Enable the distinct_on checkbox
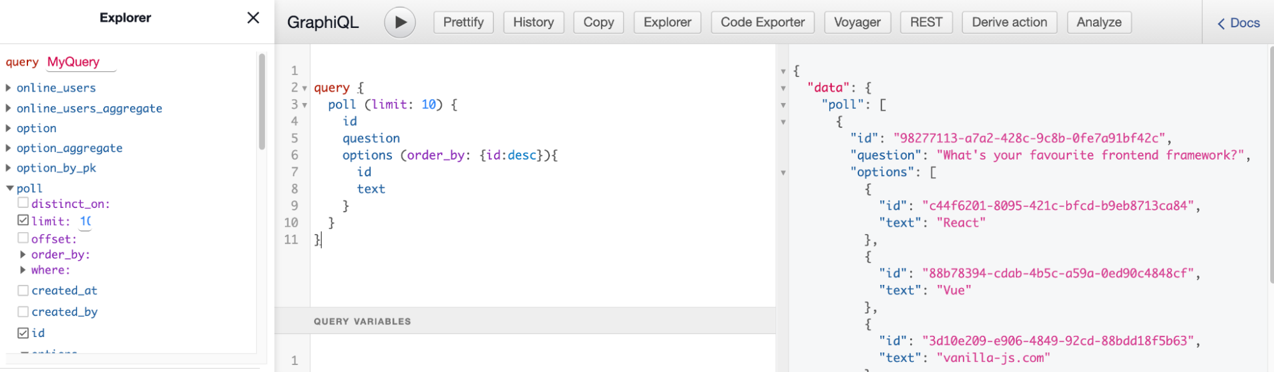This screenshot has height=372, width=1274. [23, 203]
